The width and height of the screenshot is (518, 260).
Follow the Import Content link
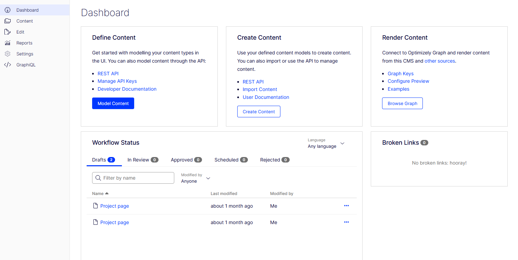260,89
